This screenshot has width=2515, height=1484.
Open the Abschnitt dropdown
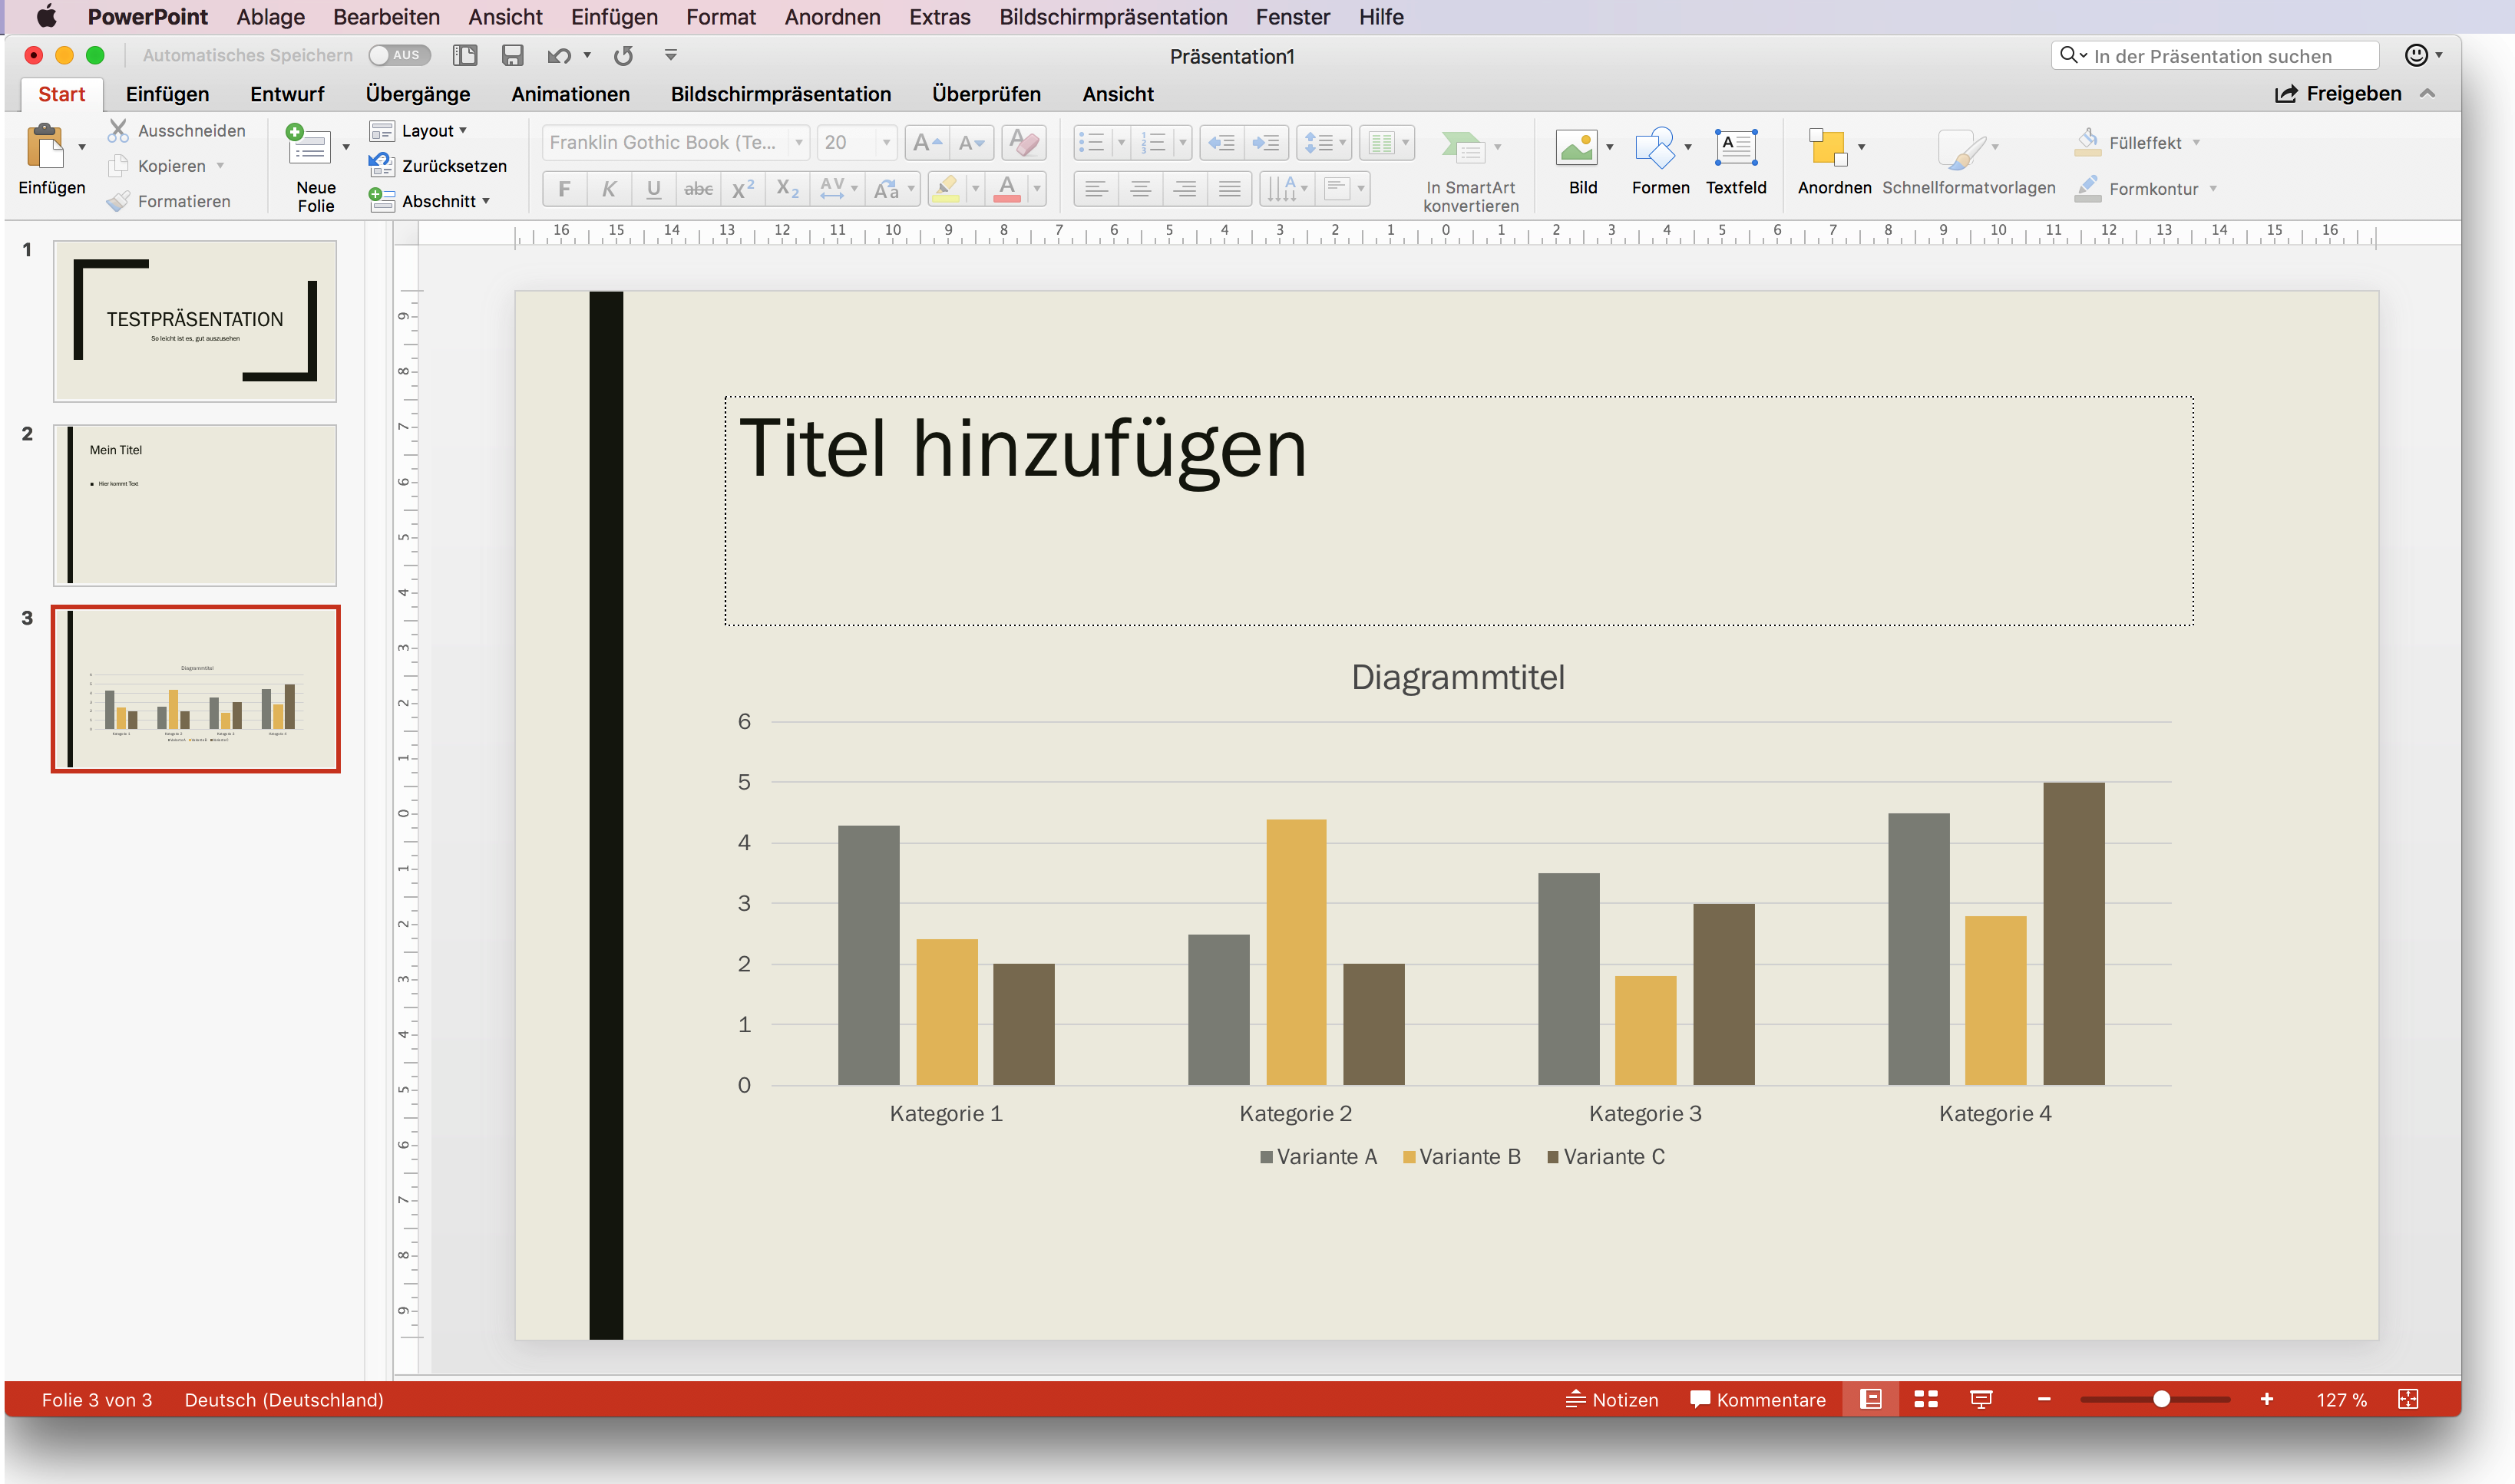tap(430, 201)
